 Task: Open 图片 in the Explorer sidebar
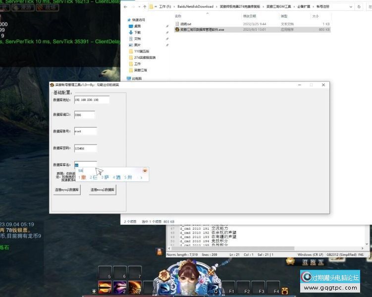(137, 45)
